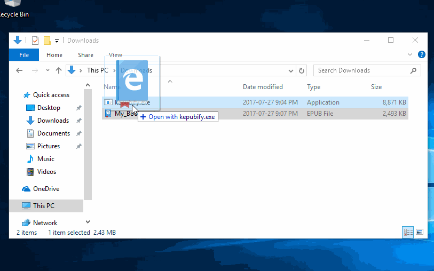This screenshot has width=434, height=271.
Task: Click the pin icon beside Documents
Action: click(x=79, y=133)
